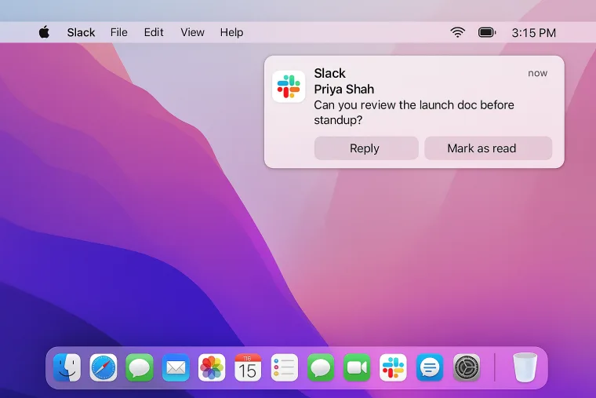
Task: Click the "Slack" title in the notification
Action: [x=329, y=73]
